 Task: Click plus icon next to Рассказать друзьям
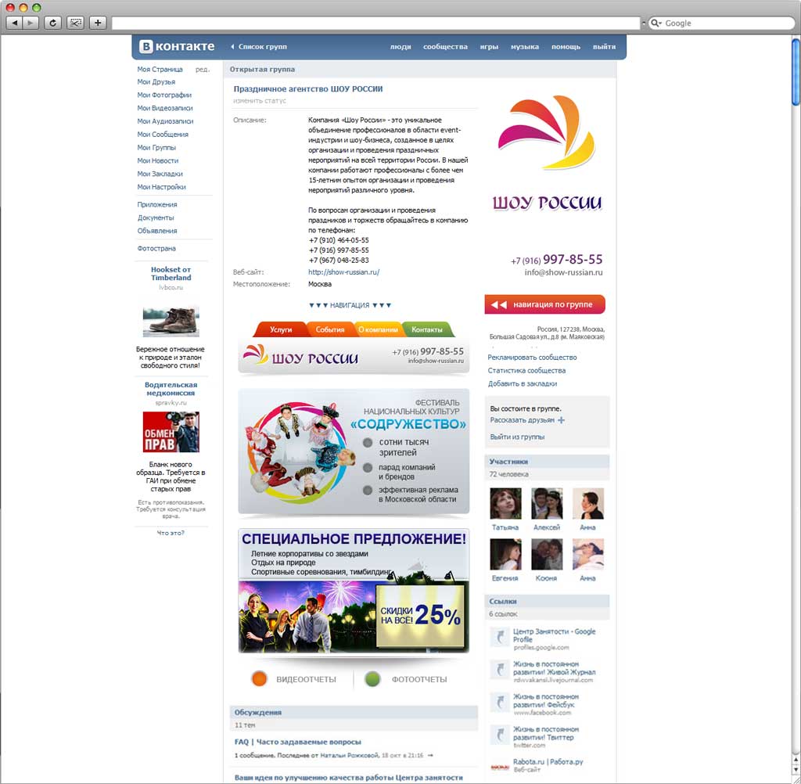click(561, 420)
